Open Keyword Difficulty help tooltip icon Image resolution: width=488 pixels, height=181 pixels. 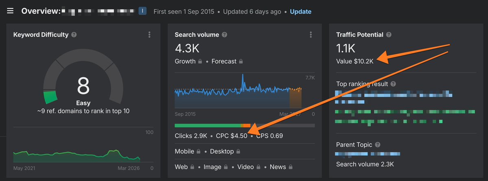tap(74, 35)
